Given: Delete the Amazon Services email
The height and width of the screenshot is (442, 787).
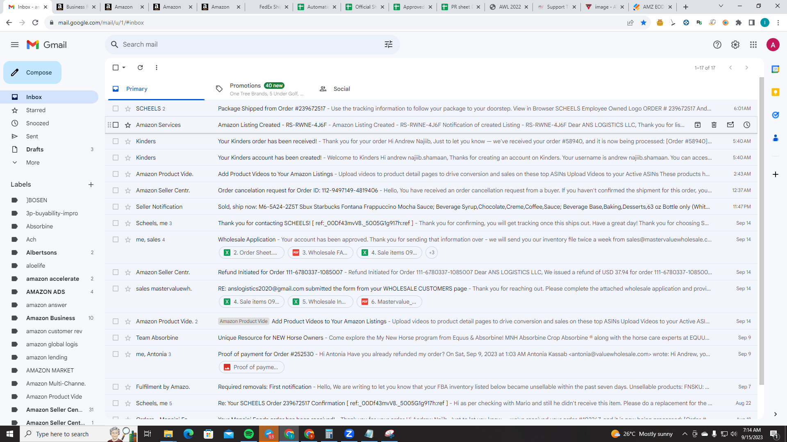Looking at the screenshot, I should [714, 125].
